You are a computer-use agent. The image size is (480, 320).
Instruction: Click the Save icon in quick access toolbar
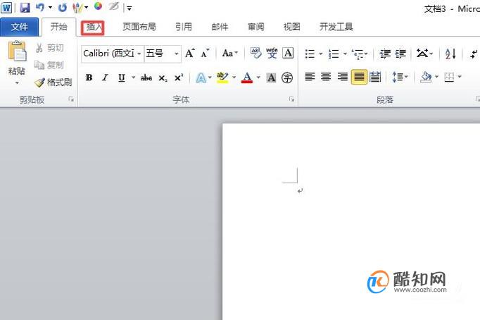25,7
